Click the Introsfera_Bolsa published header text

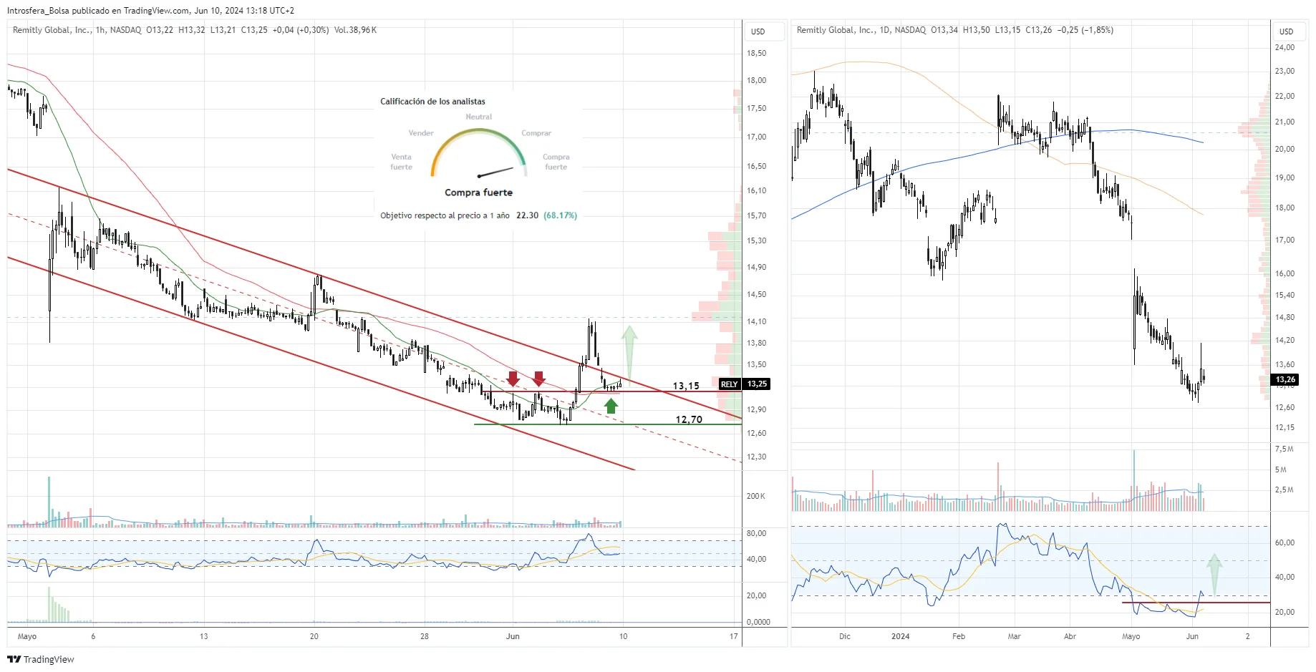point(150,10)
